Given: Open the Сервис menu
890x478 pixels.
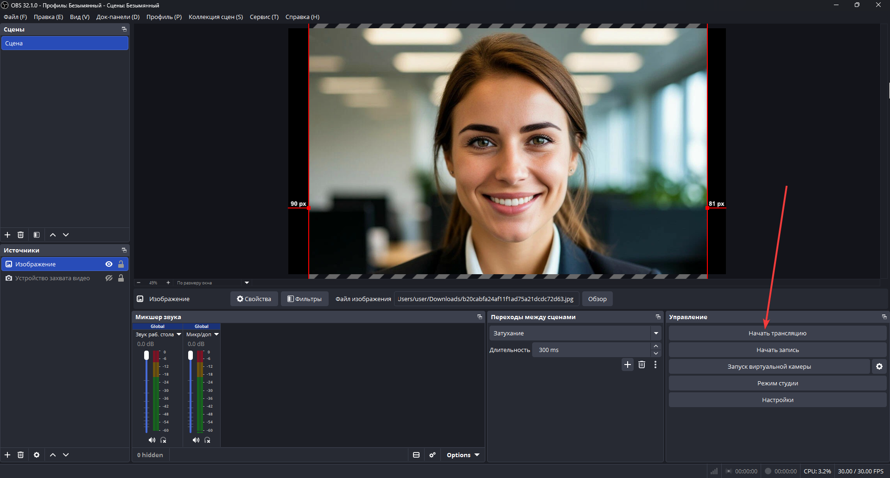Looking at the screenshot, I should point(264,17).
